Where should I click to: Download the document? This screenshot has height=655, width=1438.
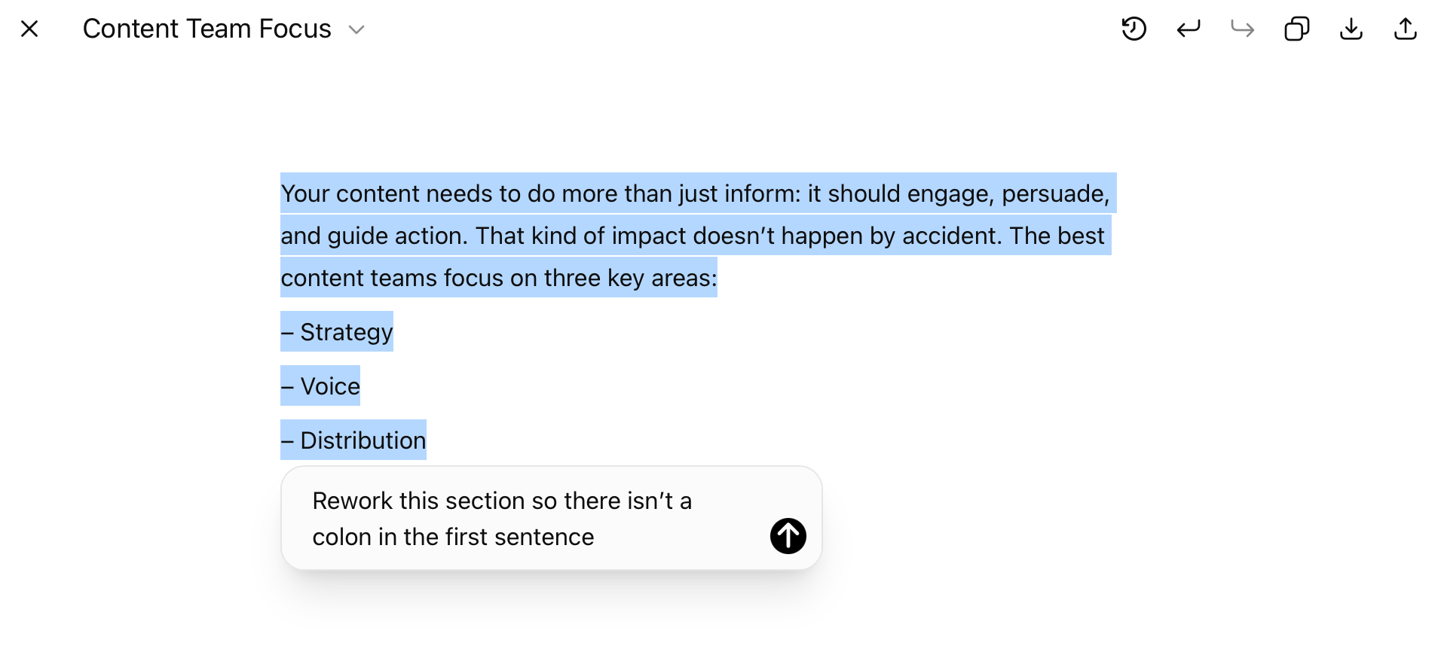pos(1351,29)
